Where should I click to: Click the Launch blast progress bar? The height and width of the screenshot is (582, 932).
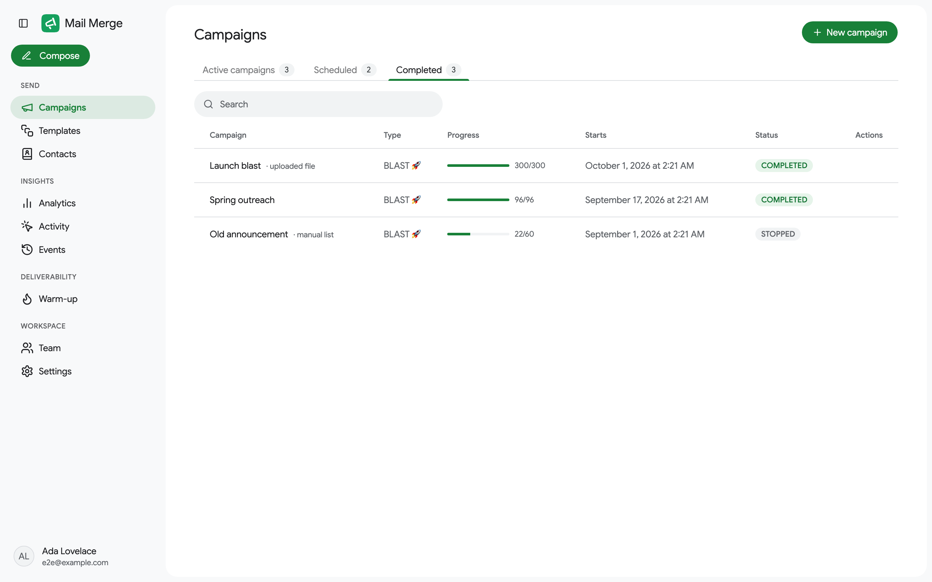pos(478,166)
